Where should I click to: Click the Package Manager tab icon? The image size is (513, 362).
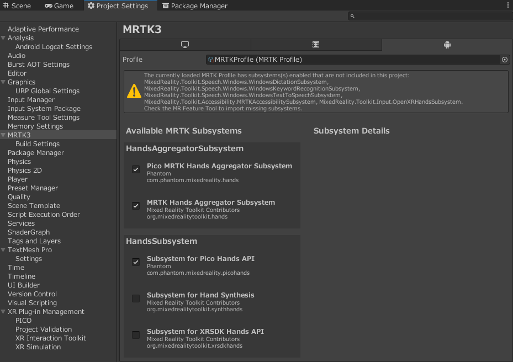click(166, 6)
